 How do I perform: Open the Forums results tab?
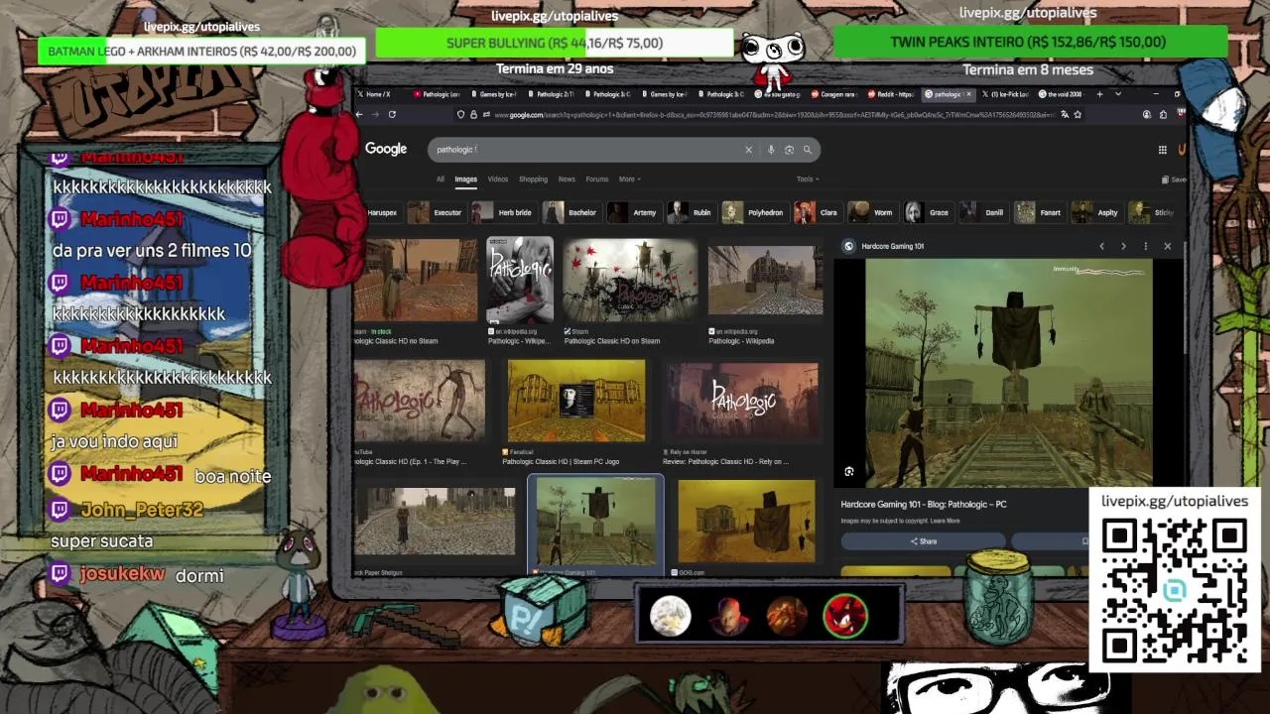click(x=597, y=179)
